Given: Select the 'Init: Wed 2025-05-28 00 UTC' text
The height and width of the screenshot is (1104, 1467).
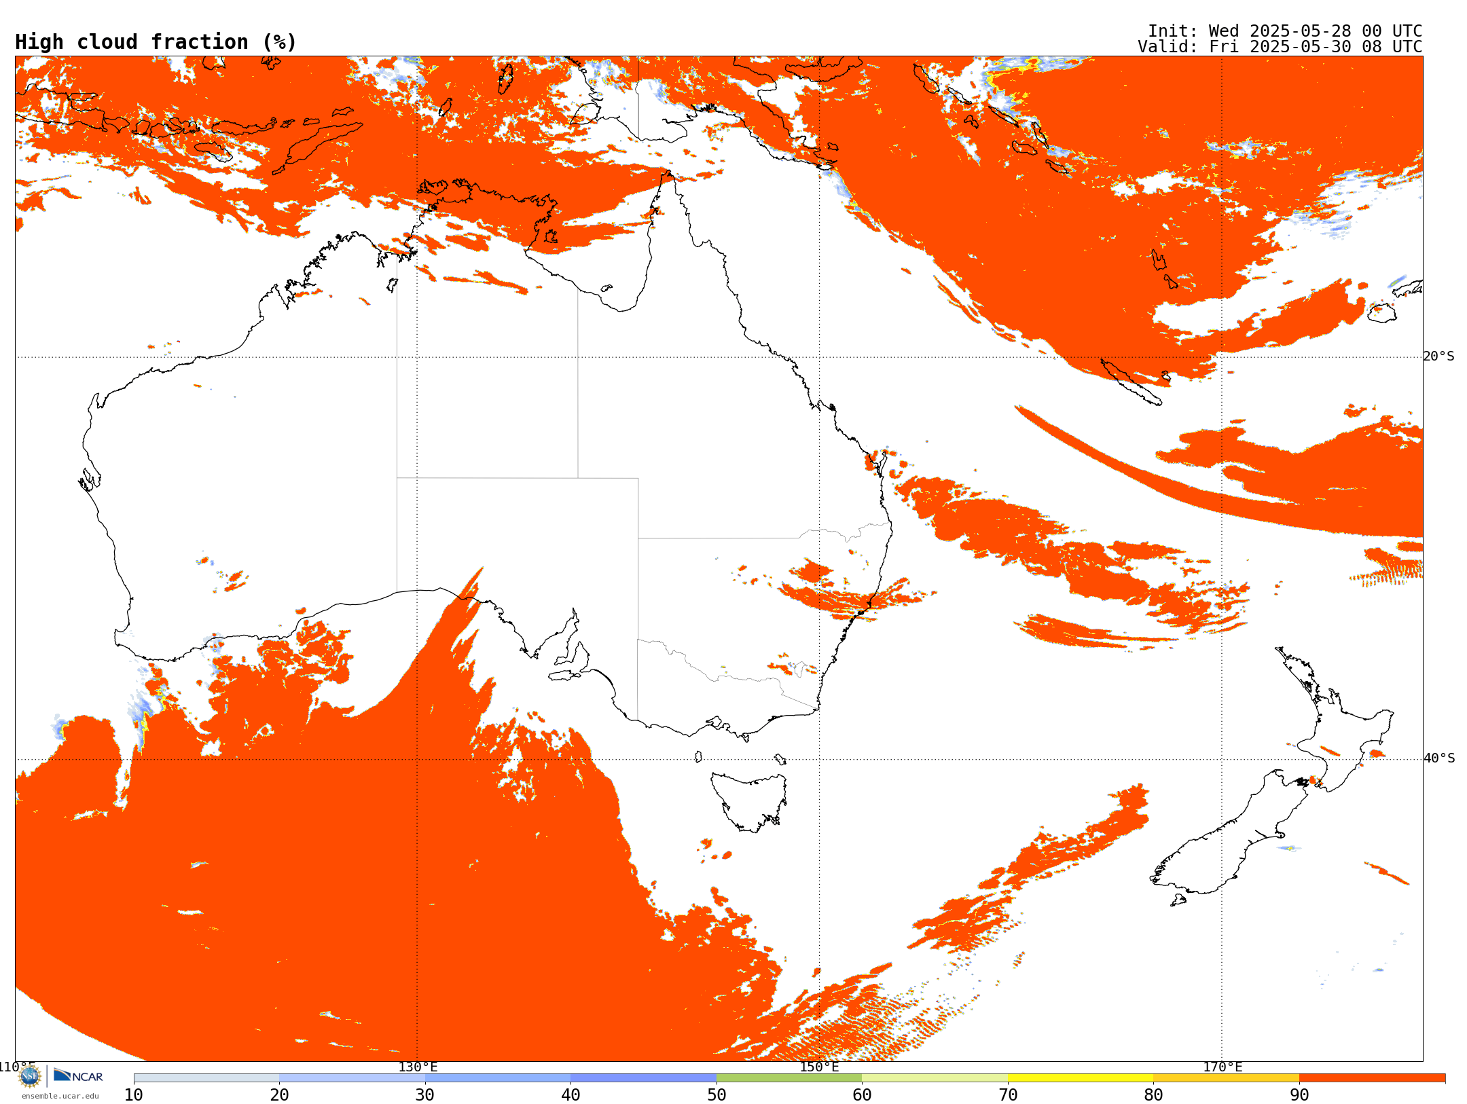Looking at the screenshot, I should (1285, 31).
